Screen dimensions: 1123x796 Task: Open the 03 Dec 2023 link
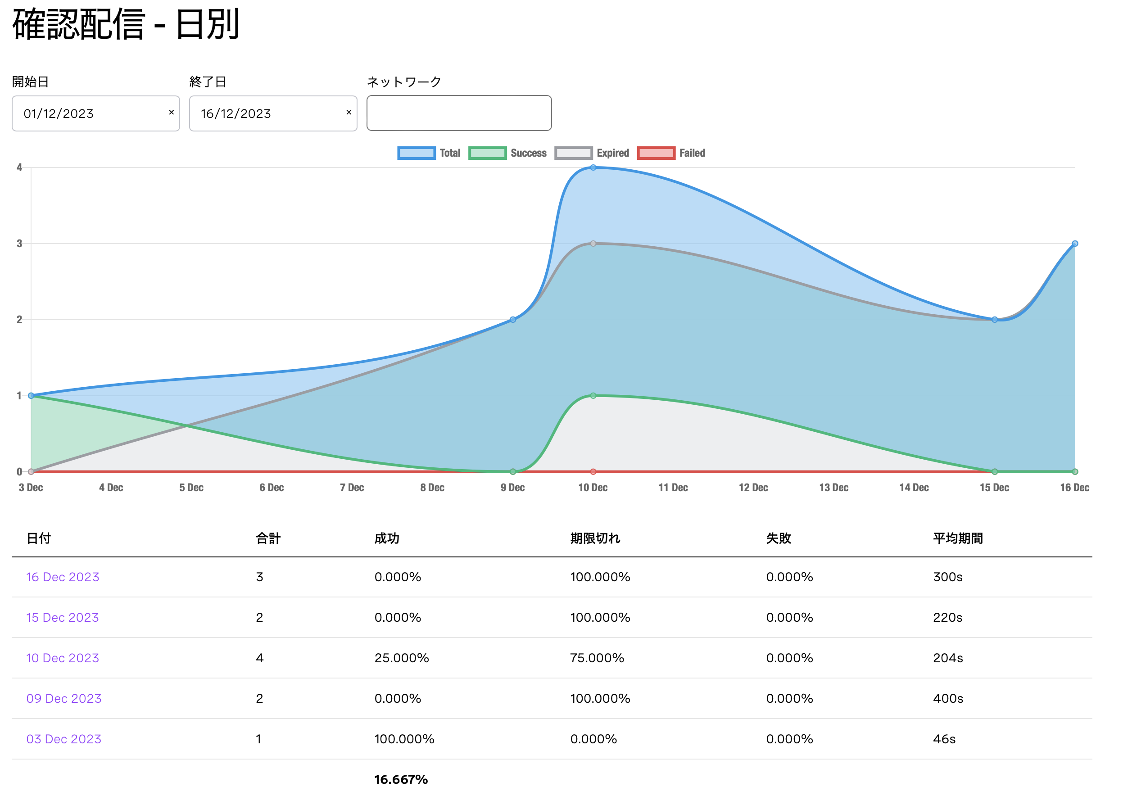point(64,739)
